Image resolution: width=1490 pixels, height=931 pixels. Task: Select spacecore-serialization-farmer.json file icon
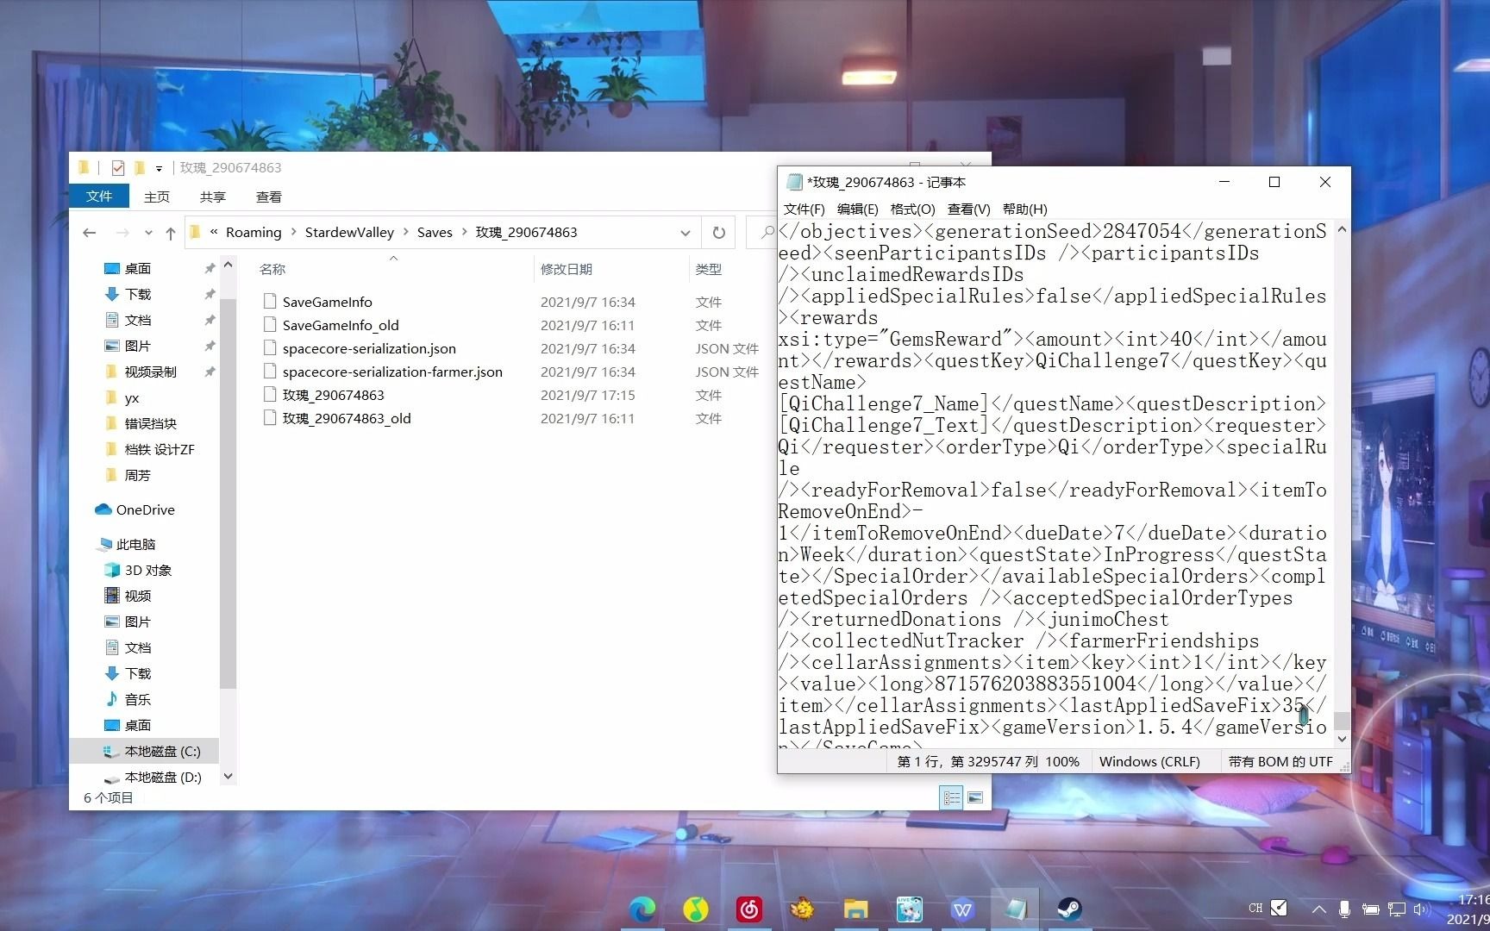[x=270, y=372]
